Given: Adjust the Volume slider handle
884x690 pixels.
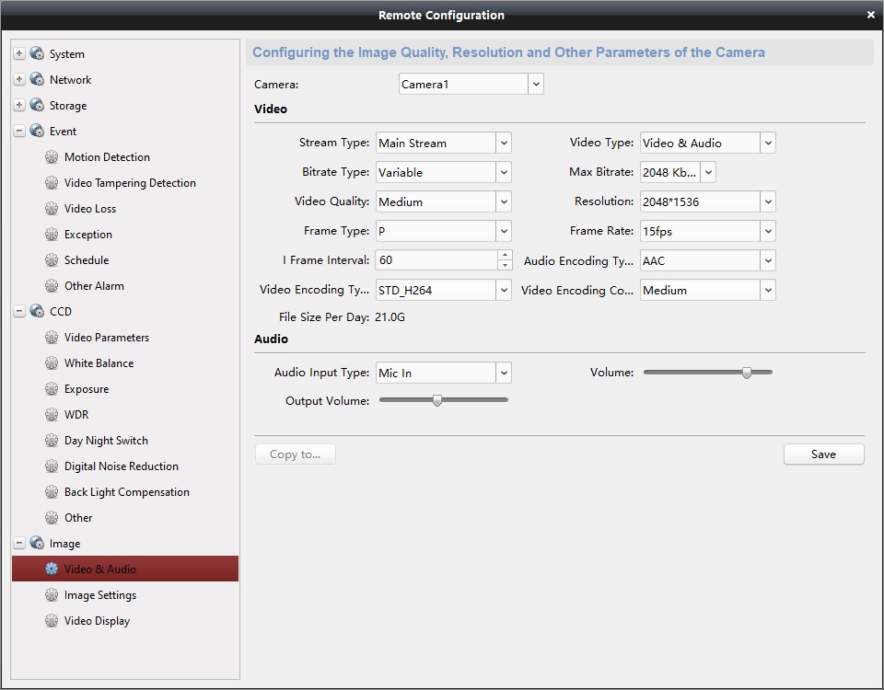Looking at the screenshot, I should pyautogui.click(x=747, y=373).
